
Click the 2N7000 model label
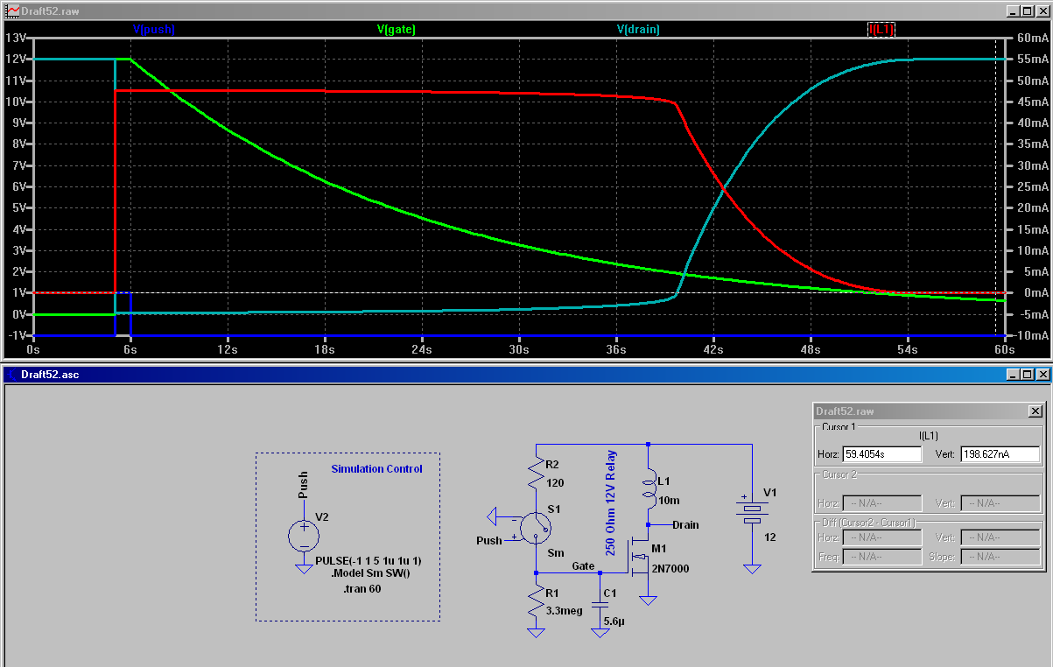670,569
